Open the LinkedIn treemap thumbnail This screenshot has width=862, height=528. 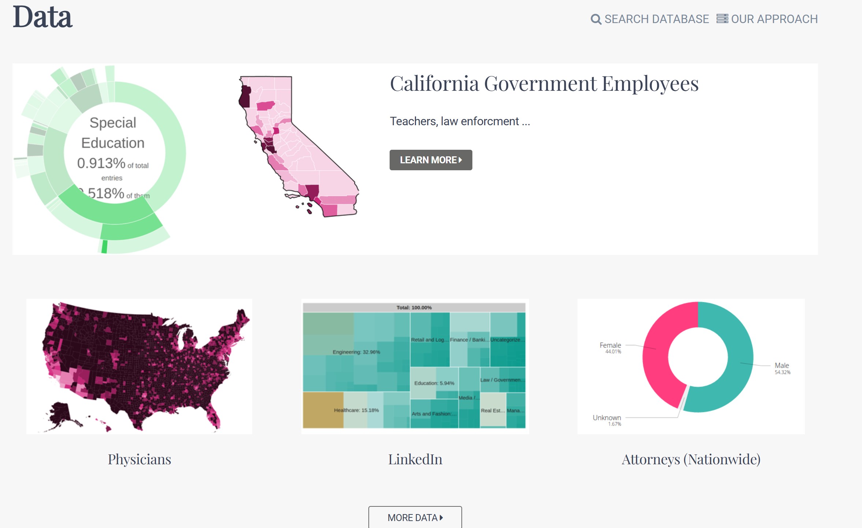point(415,366)
